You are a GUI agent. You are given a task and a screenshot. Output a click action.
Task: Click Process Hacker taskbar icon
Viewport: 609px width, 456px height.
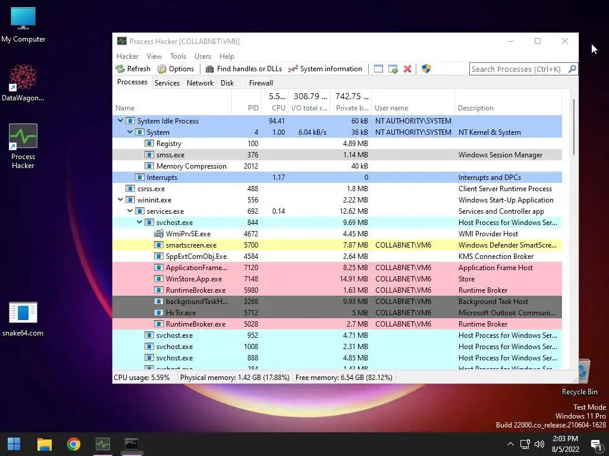pos(103,444)
